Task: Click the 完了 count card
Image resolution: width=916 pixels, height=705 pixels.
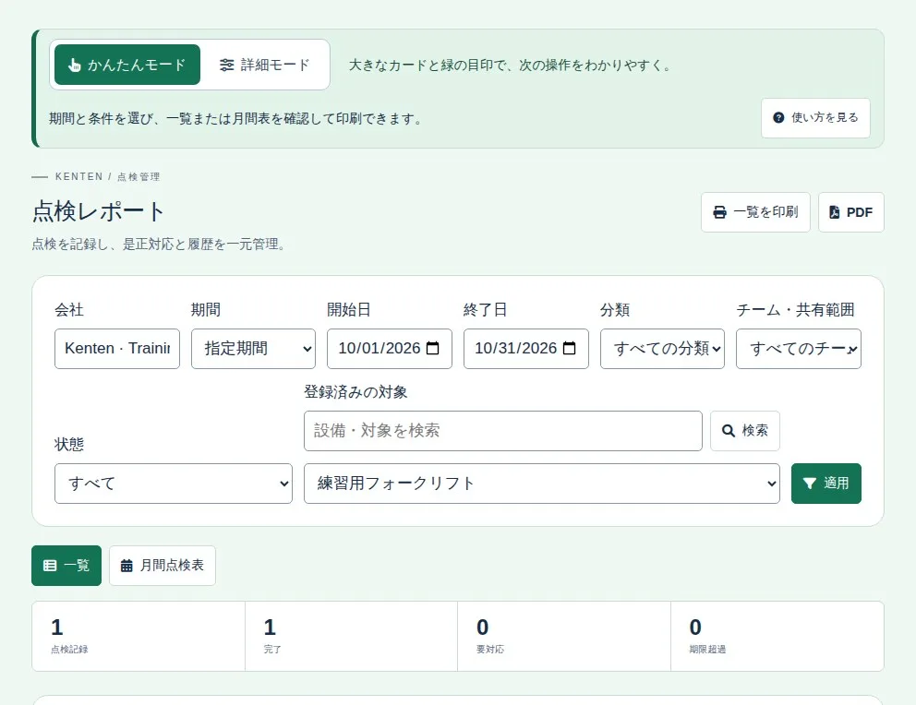Action: (351, 636)
